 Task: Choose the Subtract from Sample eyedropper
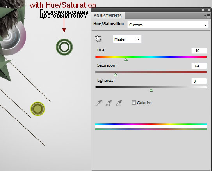click(x=119, y=103)
